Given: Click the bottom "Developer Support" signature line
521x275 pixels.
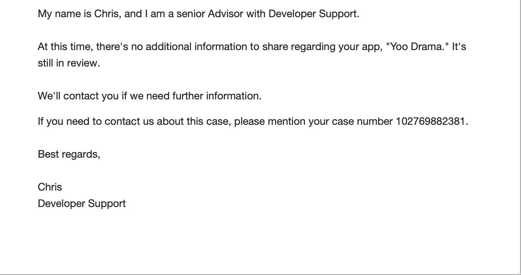Looking at the screenshot, I should (81, 204).
